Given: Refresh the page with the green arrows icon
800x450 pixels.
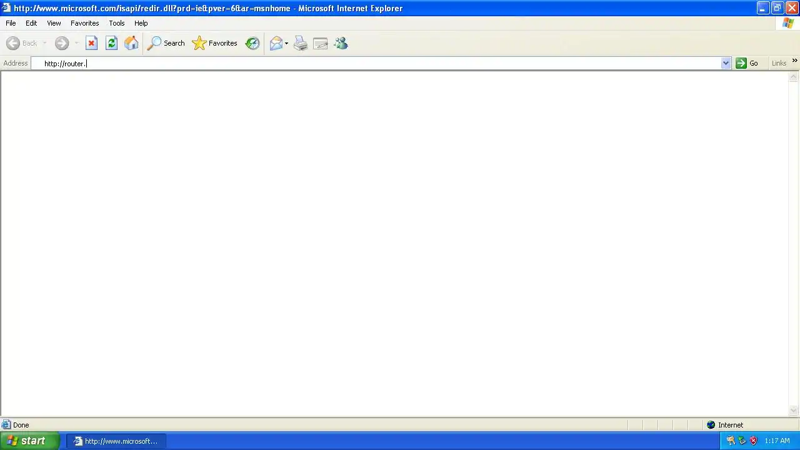Looking at the screenshot, I should click(x=111, y=43).
